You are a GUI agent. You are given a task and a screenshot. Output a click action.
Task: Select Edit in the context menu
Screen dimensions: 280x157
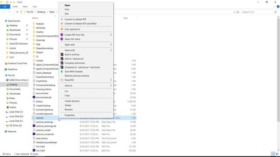coord(66,14)
